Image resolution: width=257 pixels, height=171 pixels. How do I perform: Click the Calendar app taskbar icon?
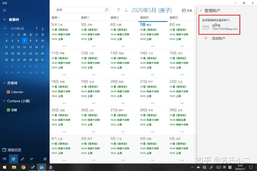click(42, 167)
